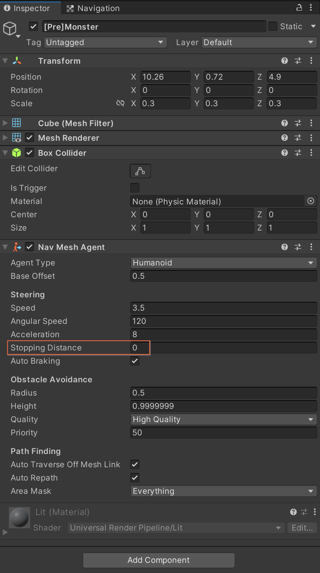Viewport: 320px width, 573px height.
Task: Open Cube Mesh Filter preset icon
Action: [x=298, y=123]
